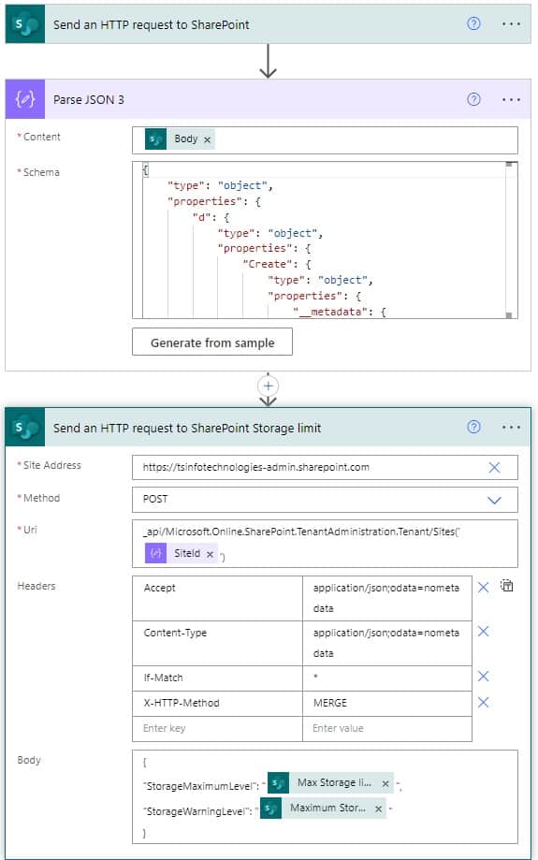Viewport: 538px width, 860px height.
Task: Click the Enter value header field
Action: click(387, 728)
